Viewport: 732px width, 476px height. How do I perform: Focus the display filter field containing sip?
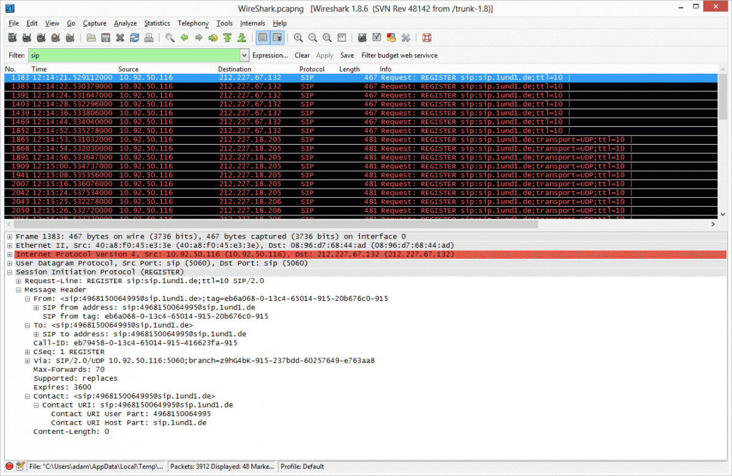tap(134, 55)
